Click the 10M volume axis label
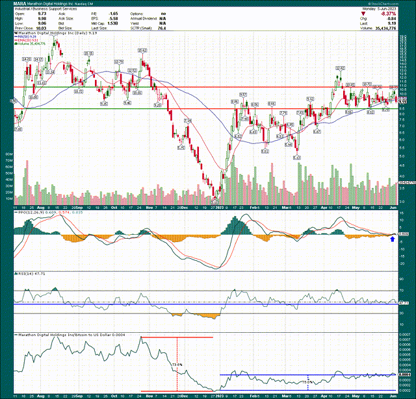 coord(9,199)
